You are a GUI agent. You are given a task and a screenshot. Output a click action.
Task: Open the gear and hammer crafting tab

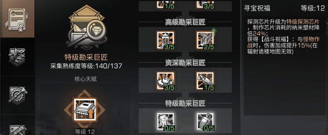click(x=17, y=95)
